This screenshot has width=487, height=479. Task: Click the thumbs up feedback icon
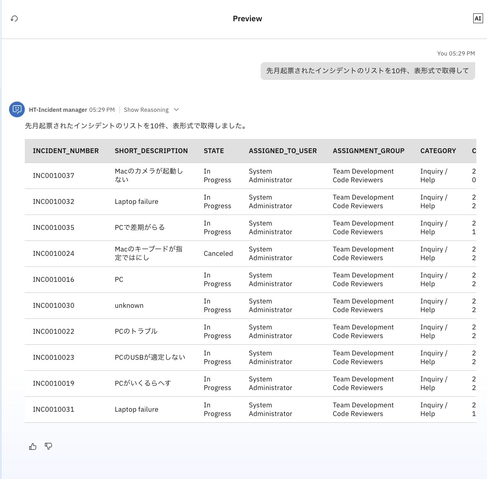point(33,446)
